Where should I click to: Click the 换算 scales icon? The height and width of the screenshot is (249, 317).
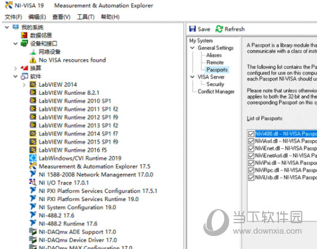(x=24, y=68)
